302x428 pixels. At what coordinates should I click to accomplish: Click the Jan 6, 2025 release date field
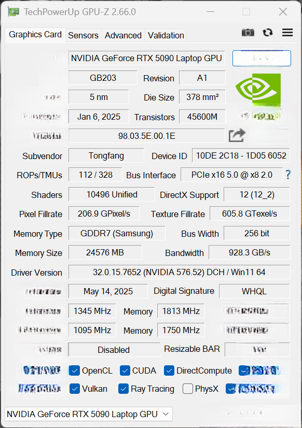click(x=99, y=117)
